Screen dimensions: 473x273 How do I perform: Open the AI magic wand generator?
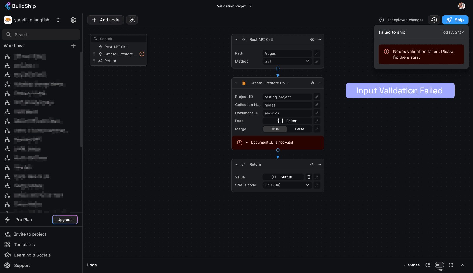point(132,20)
